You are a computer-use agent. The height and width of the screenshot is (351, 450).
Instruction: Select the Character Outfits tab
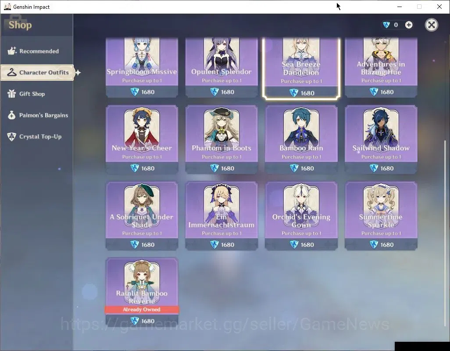(37, 72)
